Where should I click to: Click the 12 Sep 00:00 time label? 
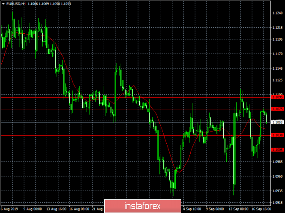[x=238, y=210]
